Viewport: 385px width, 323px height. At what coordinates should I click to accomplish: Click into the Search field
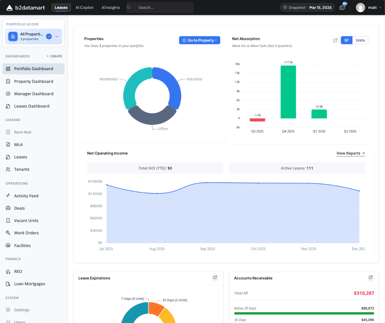click(x=160, y=7)
